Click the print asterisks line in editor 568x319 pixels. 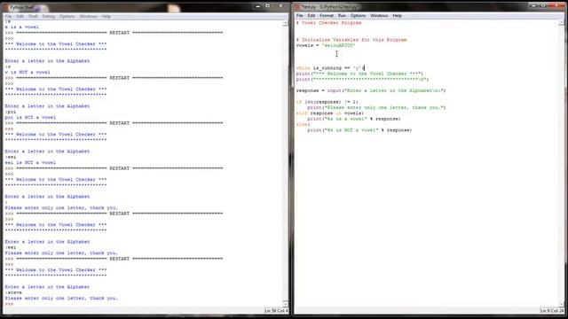[x=362, y=79]
